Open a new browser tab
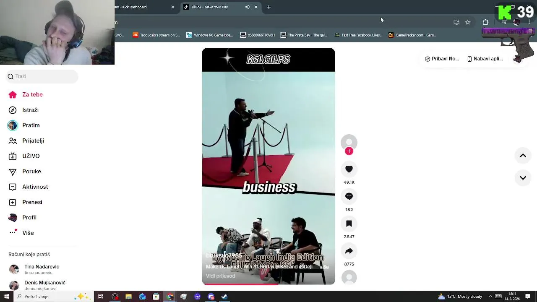537x302 pixels. click(x=269, y=7)
